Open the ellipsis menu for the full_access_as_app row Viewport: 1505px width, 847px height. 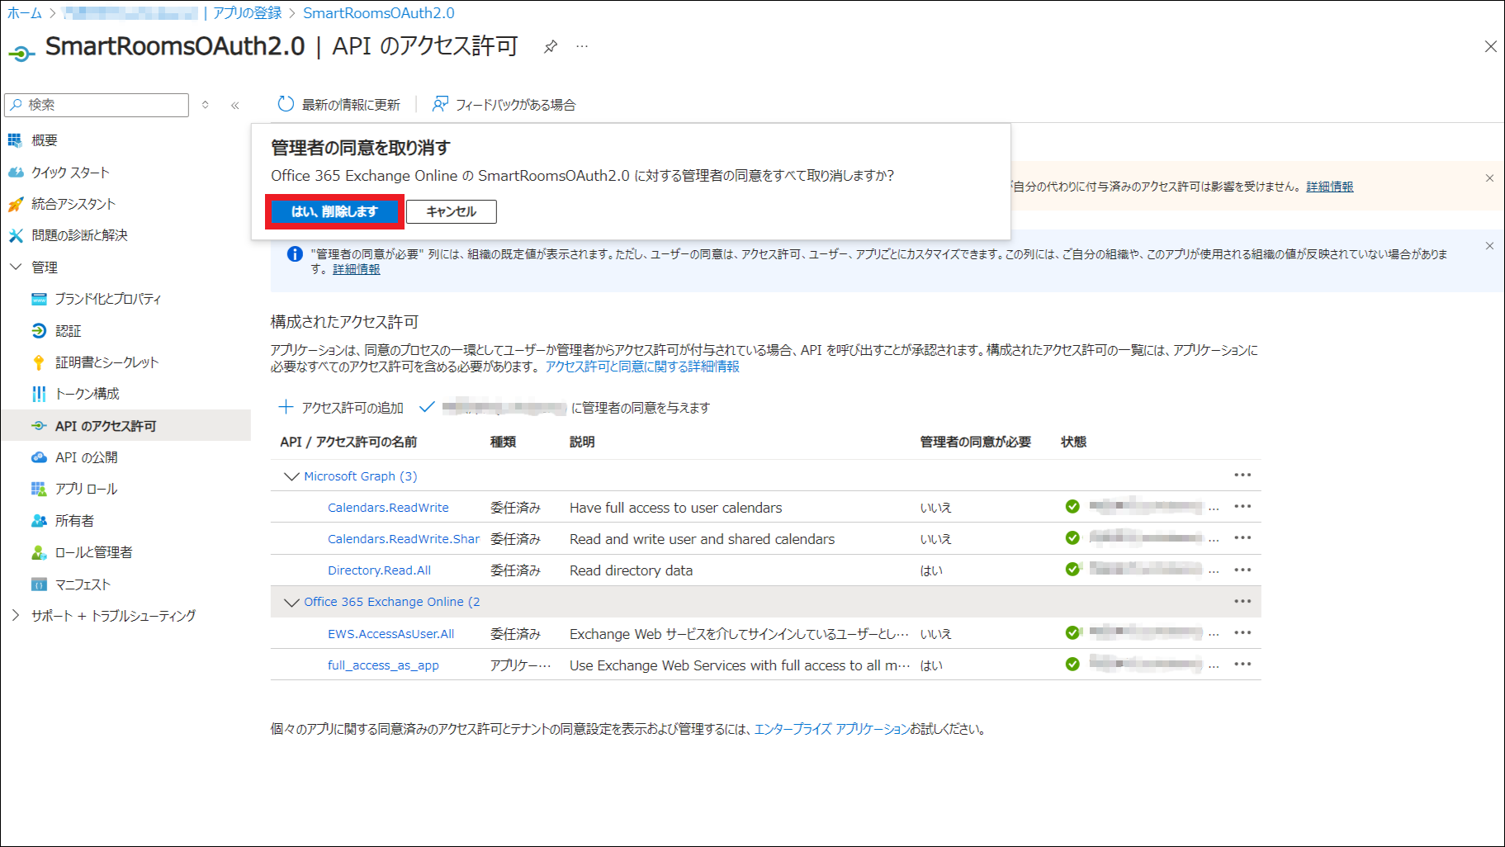[x=1242, y=665]
